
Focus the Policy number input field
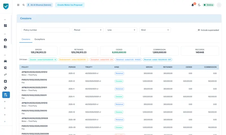point(45,30)
